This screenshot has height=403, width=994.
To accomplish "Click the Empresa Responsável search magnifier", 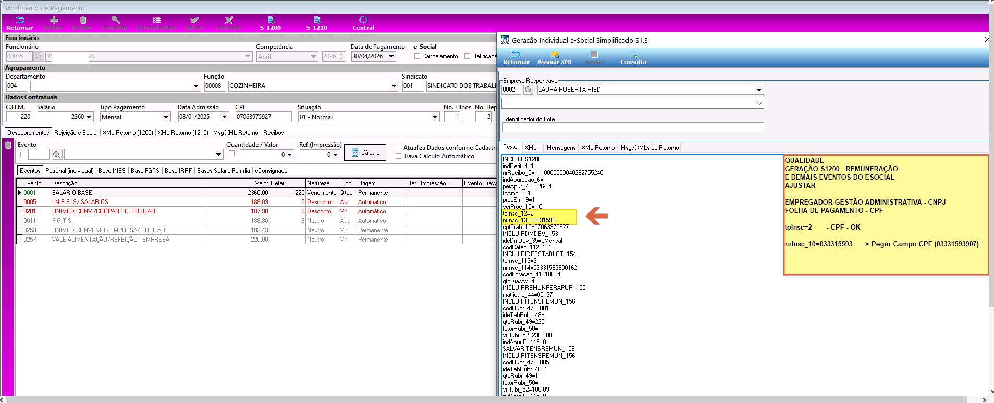I will coord(529,90).
